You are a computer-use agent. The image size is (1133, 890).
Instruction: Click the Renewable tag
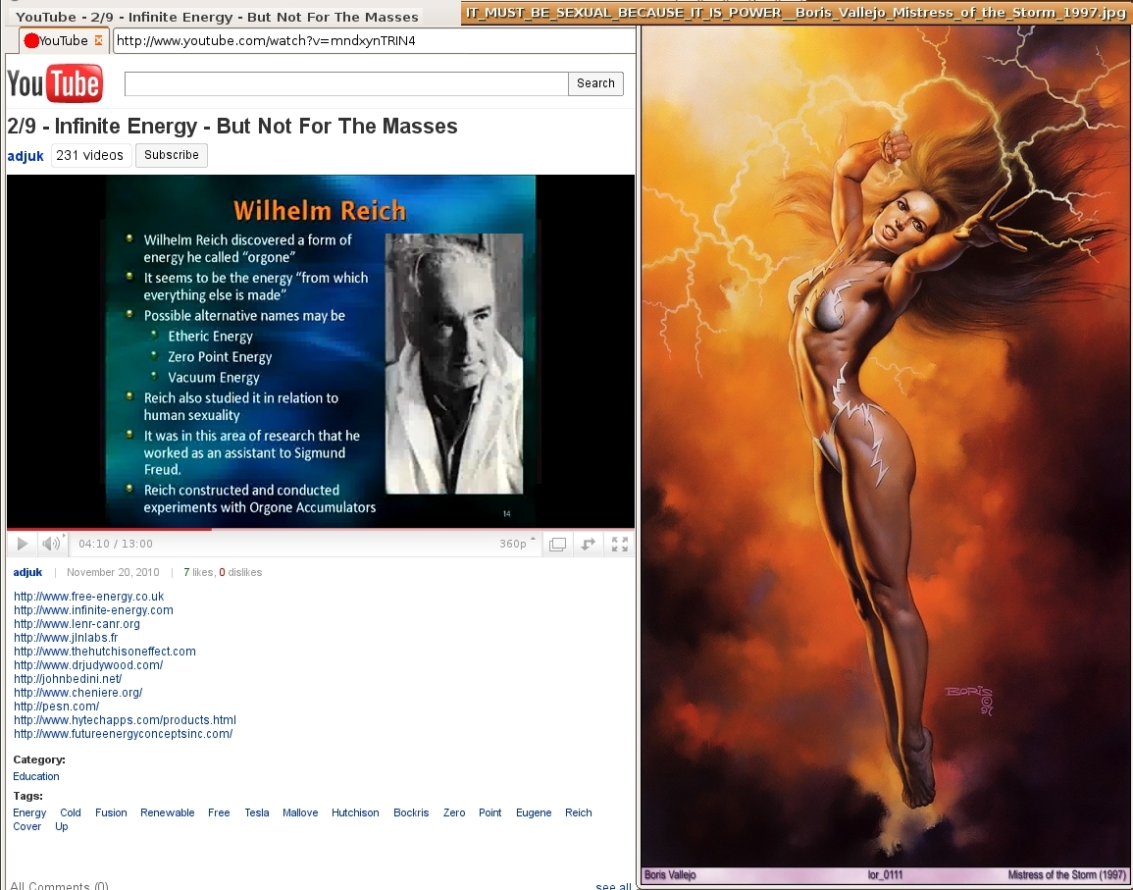click(168, 812)
